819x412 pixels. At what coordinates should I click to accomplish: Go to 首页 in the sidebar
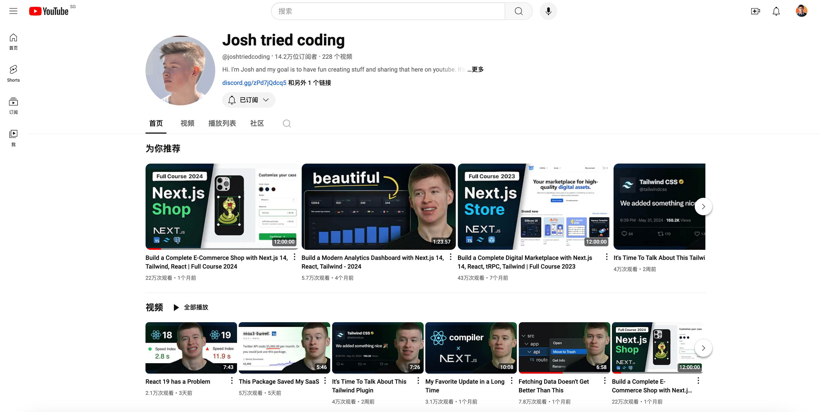pos(13,42)
